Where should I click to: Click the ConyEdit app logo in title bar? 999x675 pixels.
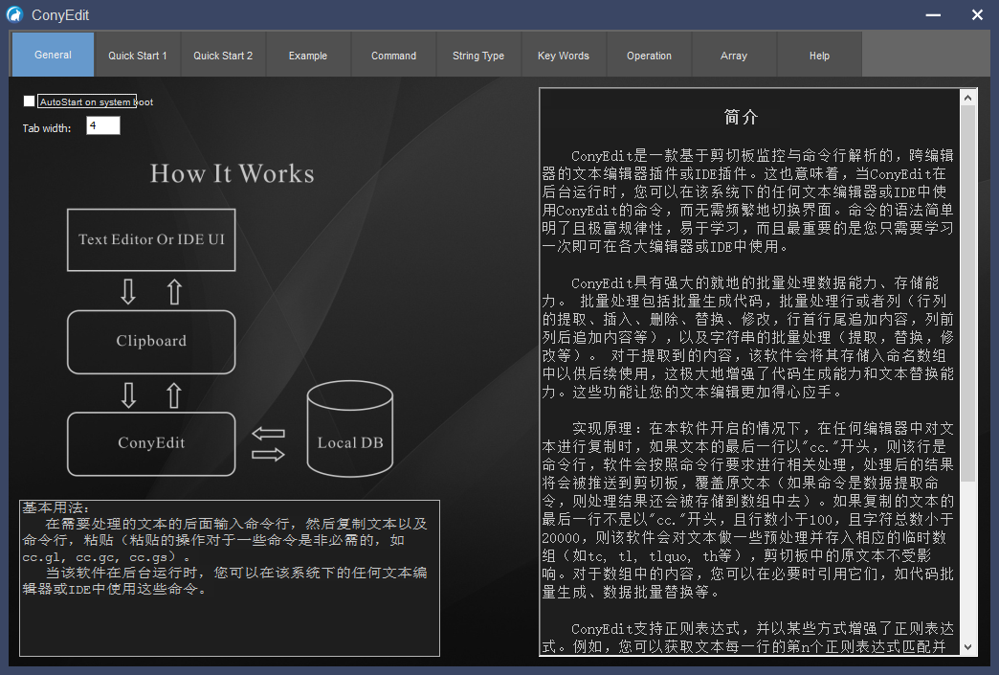(x=14, y=14)
